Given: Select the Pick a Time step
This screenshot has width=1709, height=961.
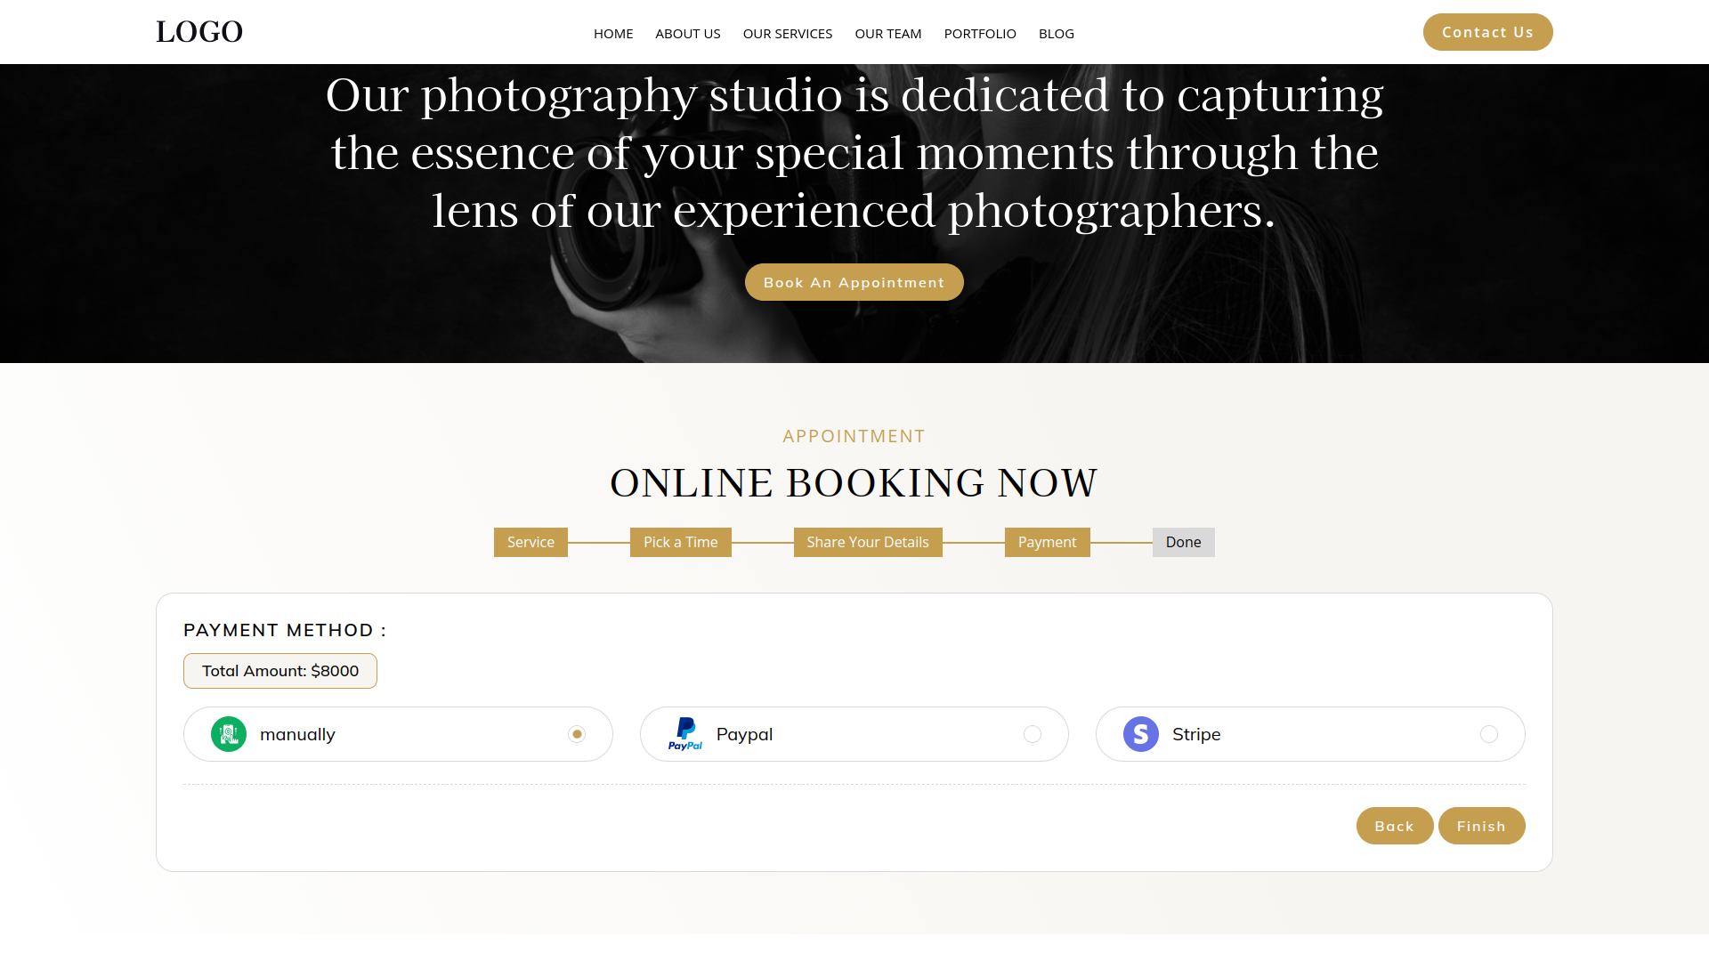Looking at the screenshot, I should tap(681, 542).
